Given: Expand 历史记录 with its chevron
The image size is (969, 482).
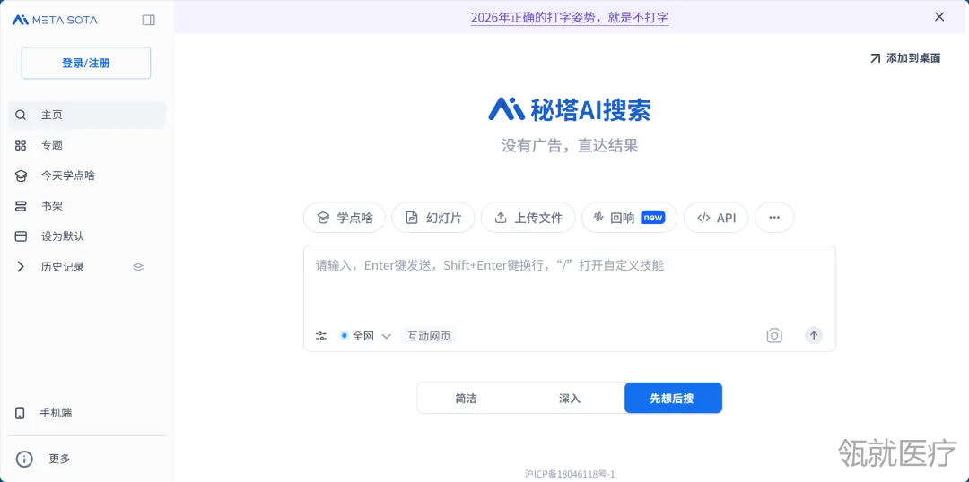Looking at the screenshot, I should (21, 267).
